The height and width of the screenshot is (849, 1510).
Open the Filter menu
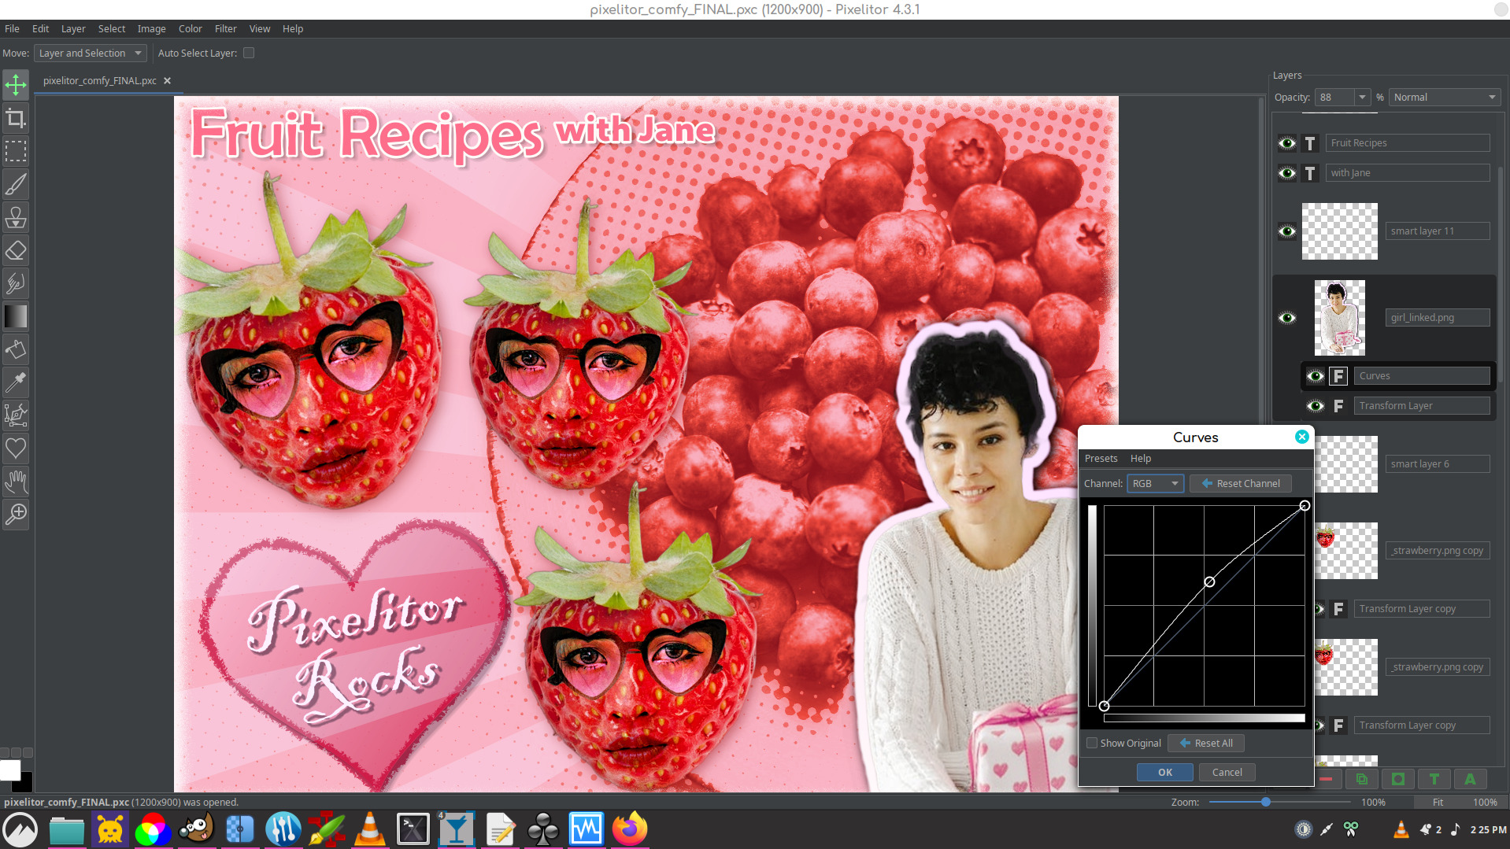tap(225, 29)
